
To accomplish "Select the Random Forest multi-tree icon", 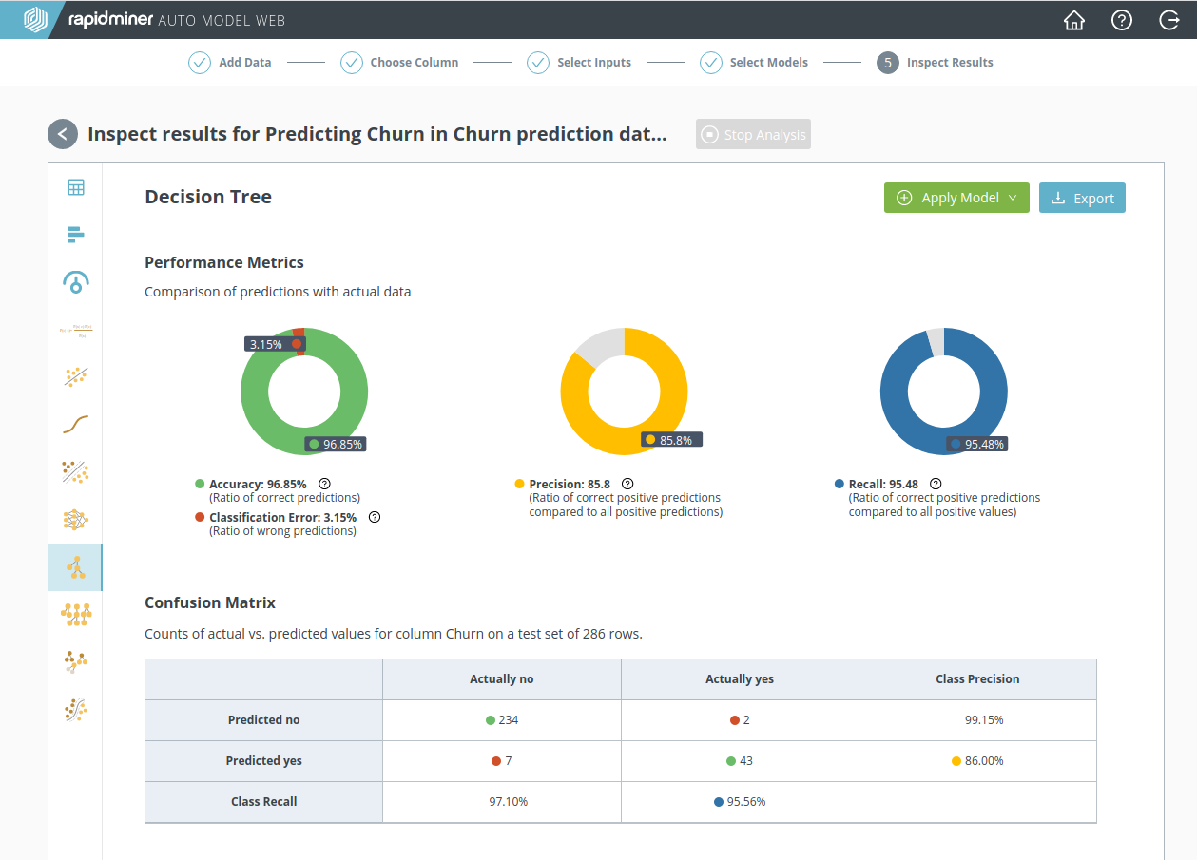I will click(x=76, y=615).
